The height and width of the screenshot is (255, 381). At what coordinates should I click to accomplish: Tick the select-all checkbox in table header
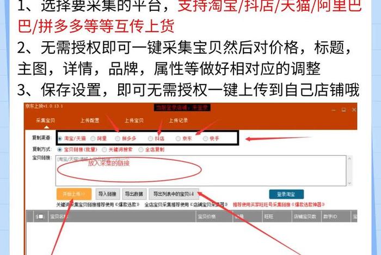click(41, 216)
